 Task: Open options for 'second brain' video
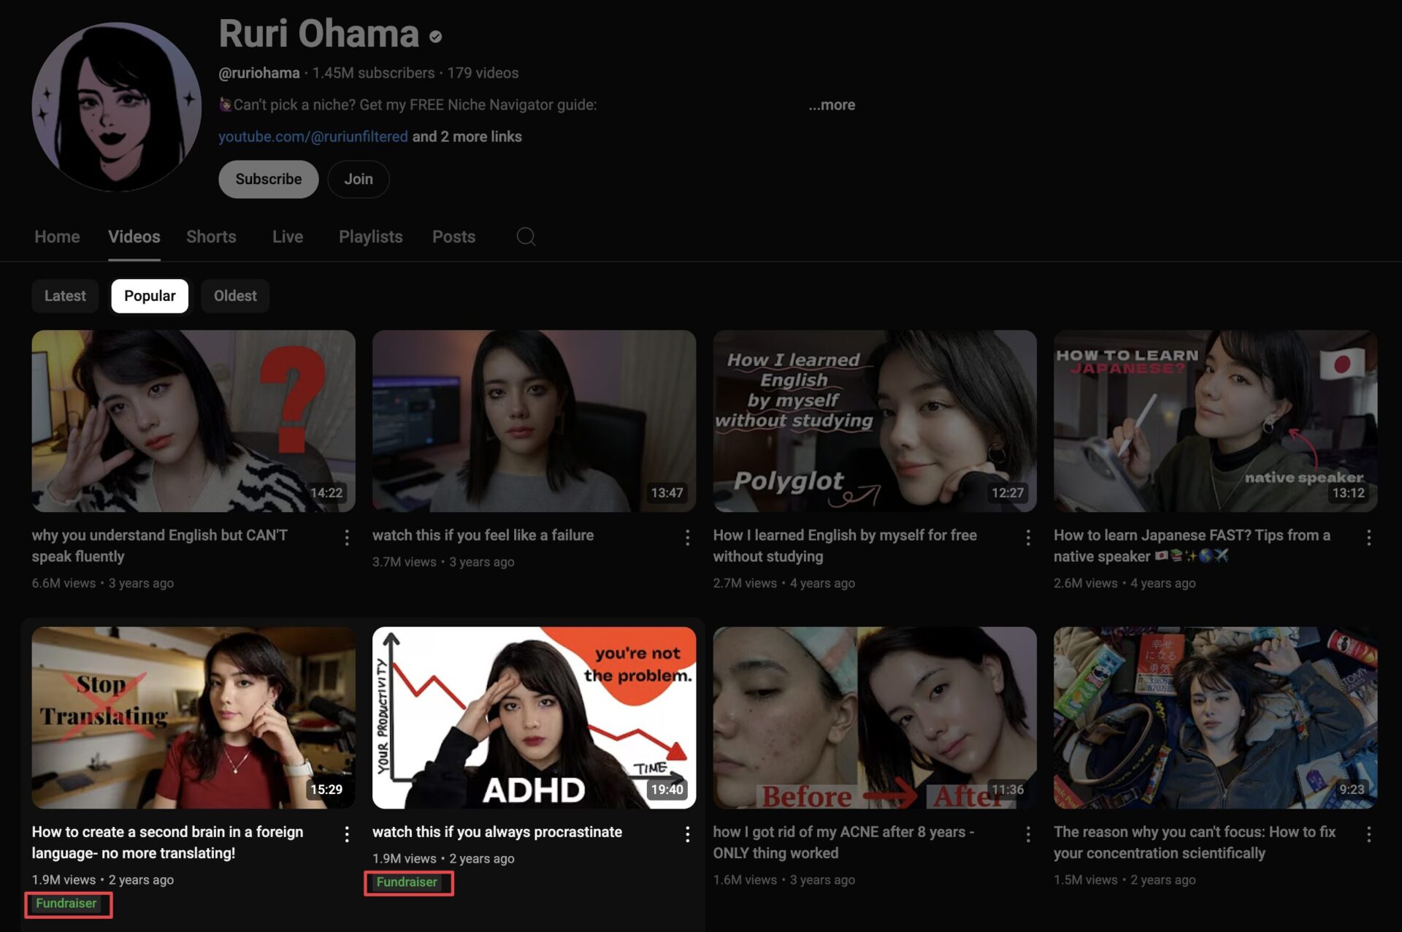click(347, 835)
